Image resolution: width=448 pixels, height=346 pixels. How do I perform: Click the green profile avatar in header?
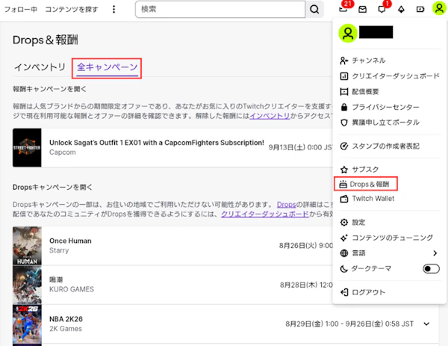[439, 8]
